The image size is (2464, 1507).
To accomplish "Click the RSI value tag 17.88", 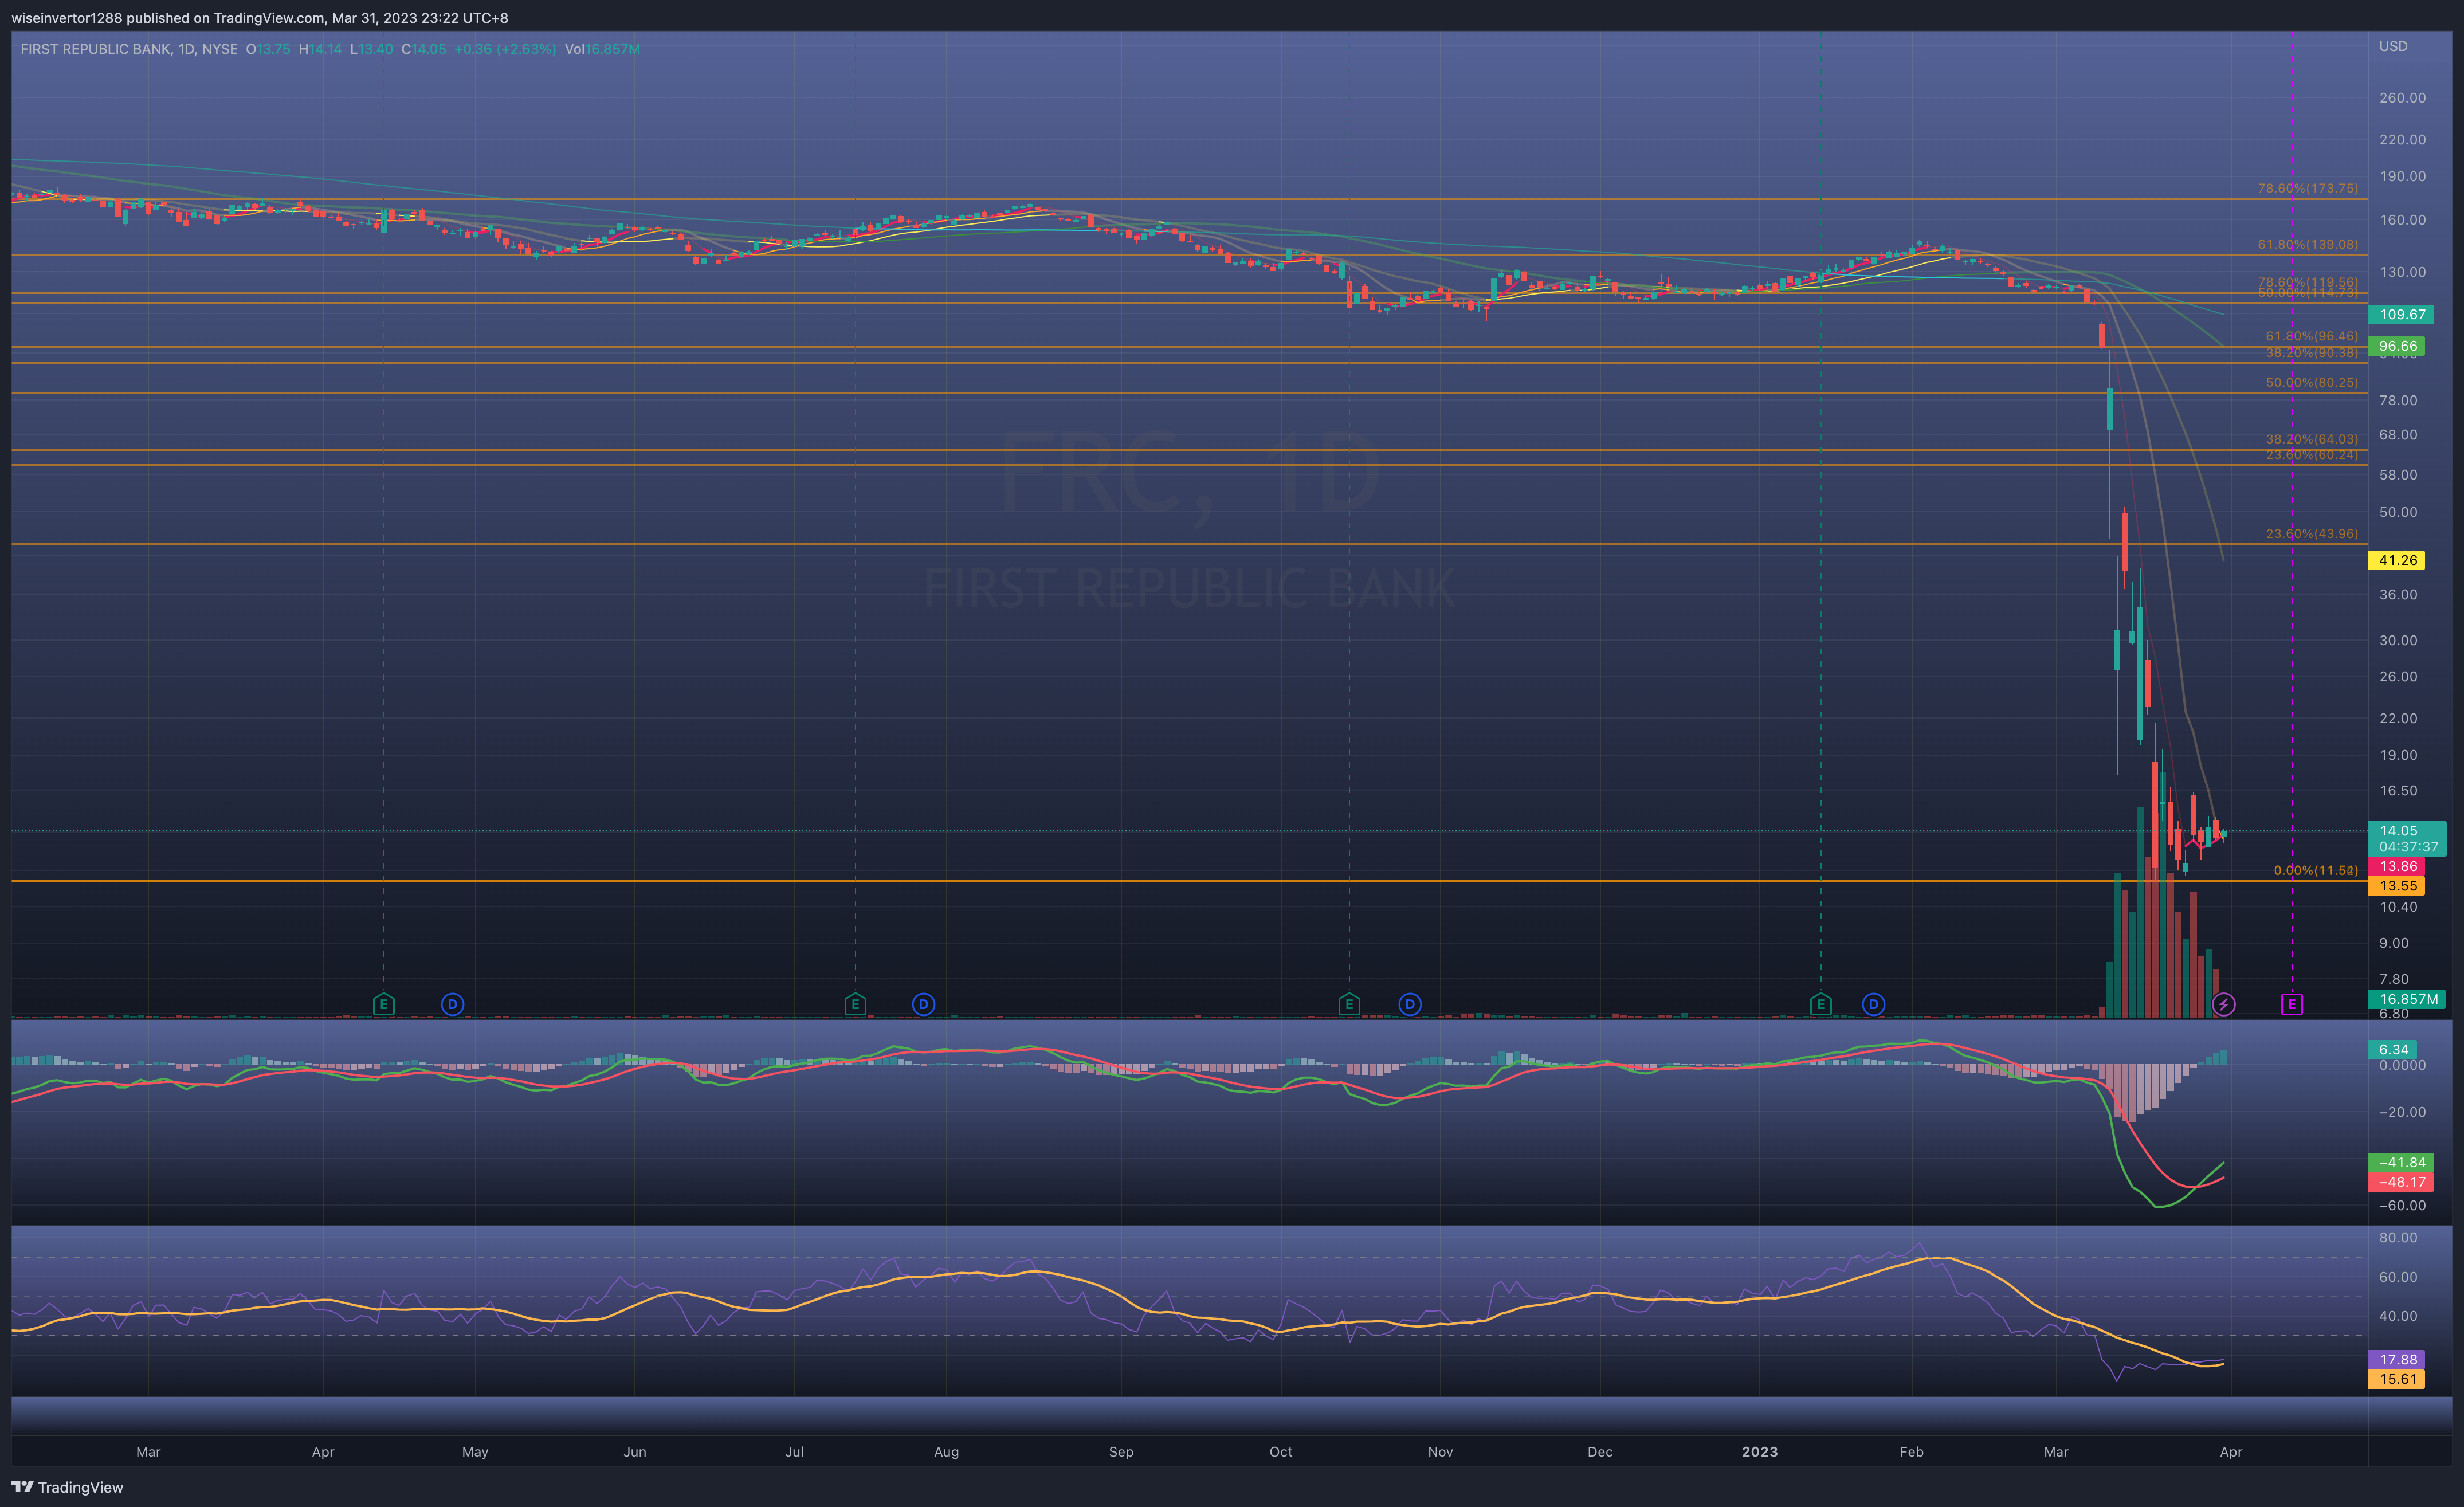I will click(x=2397, y=1359).
